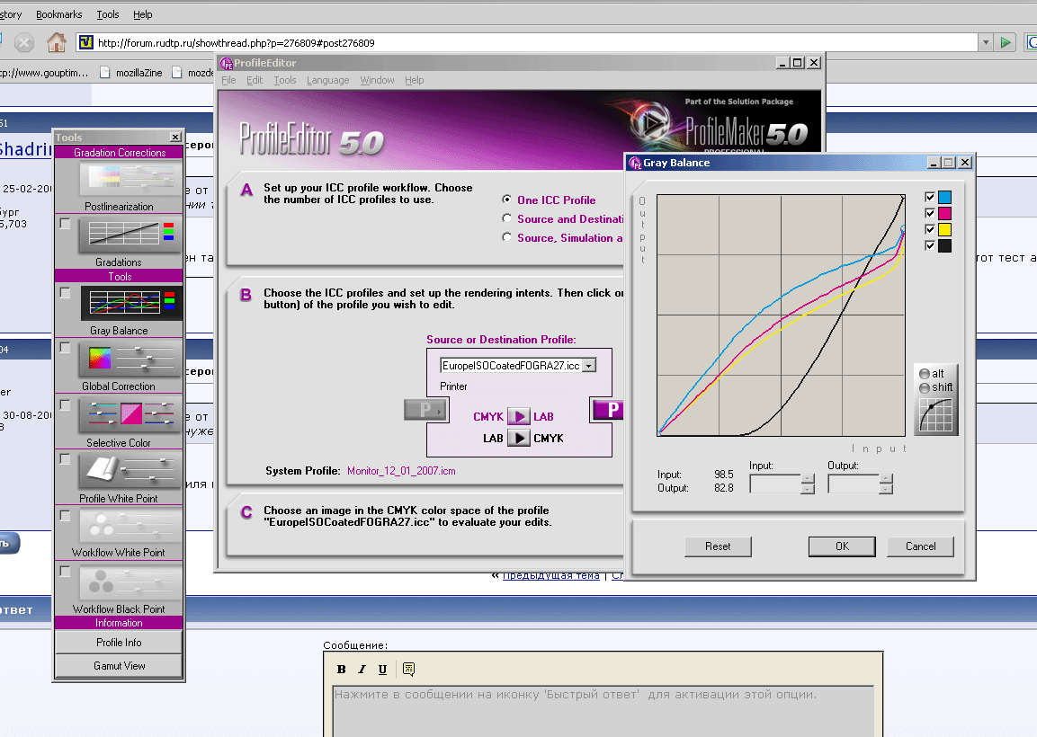
Task: Increase the Gray Balance Input stepper
Action: click(x=808, y=478)
